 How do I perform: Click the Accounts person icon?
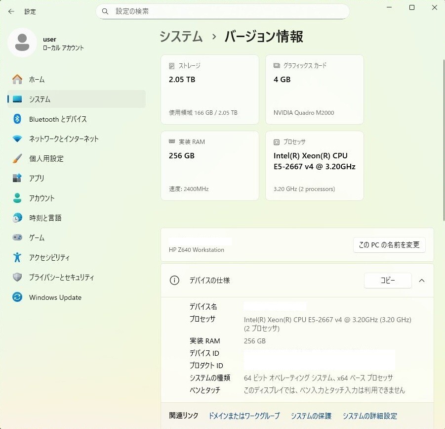click(x=17, y=198)
